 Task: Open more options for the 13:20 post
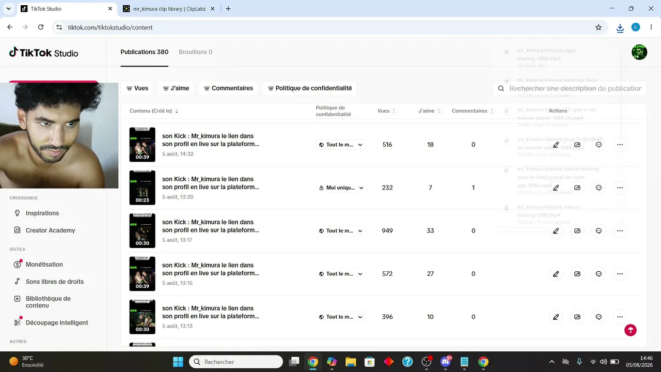click(x=620, y=188)
